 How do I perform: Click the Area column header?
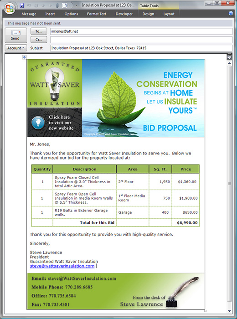[x=133, y=169]
